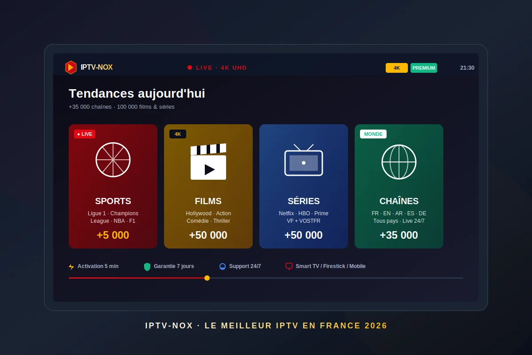
Task: Click the SÉRIES card title
Action: pos(304,201)
